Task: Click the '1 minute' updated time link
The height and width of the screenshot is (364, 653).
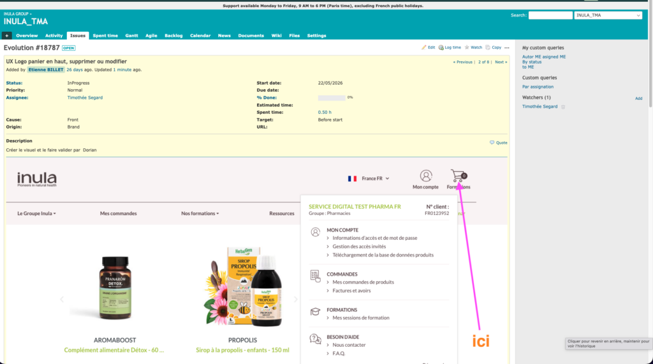Action: point(122,70)
